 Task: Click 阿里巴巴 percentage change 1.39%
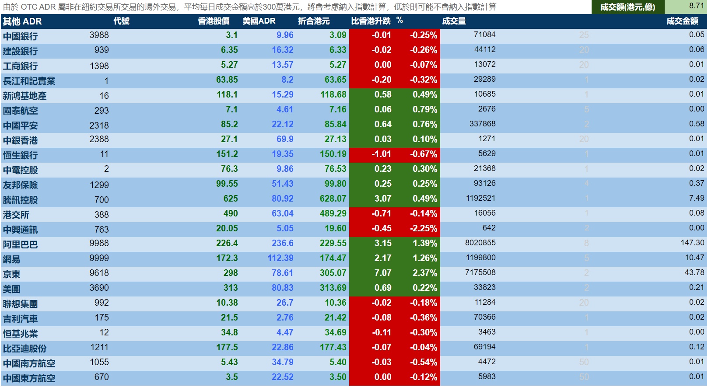tap(425, 243)
